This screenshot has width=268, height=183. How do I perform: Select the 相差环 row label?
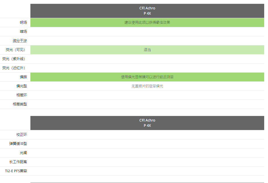[x=22, y=95]
